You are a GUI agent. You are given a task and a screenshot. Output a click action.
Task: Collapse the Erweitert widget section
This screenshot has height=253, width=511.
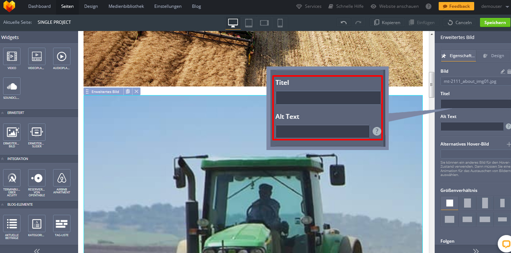(x=3, y=113)
